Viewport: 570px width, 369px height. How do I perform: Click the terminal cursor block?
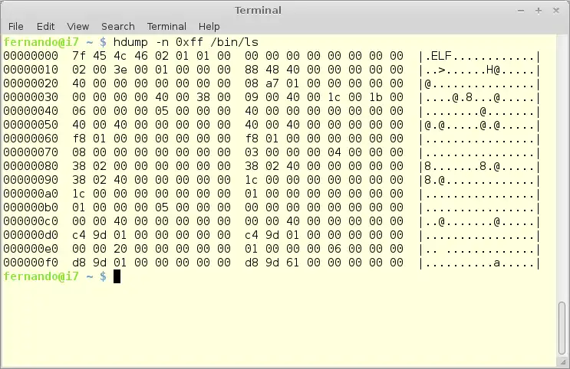point(117,276)
